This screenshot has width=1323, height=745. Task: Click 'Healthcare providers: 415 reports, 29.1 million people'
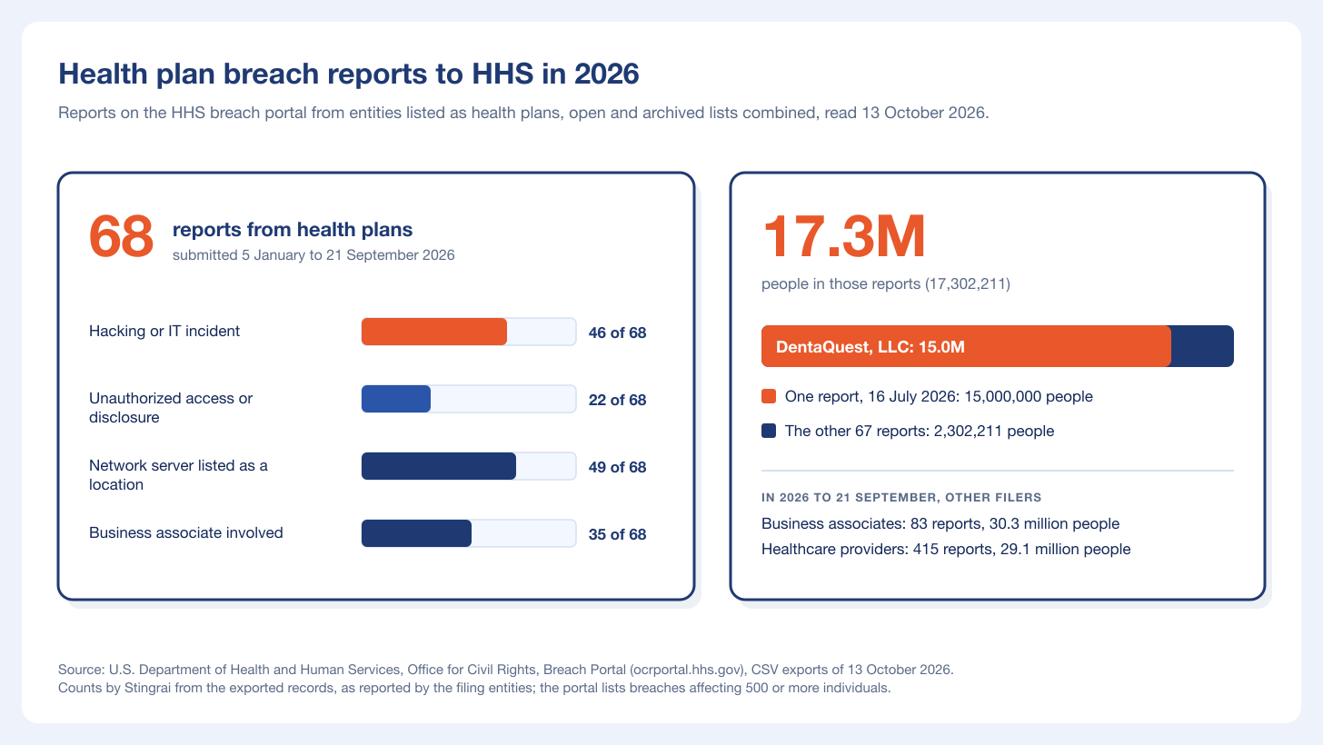pos(946,550)
